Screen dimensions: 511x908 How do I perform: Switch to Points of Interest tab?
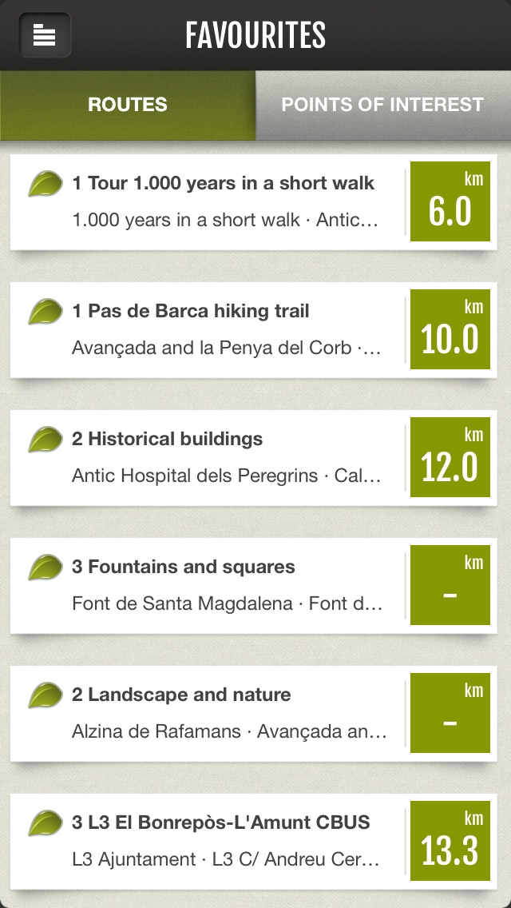pos(383,105)
